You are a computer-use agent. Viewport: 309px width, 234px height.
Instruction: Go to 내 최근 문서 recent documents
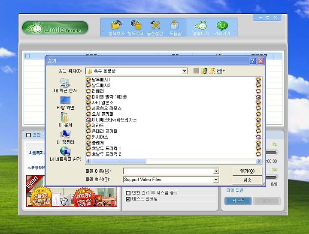click(x=65, y=85)
